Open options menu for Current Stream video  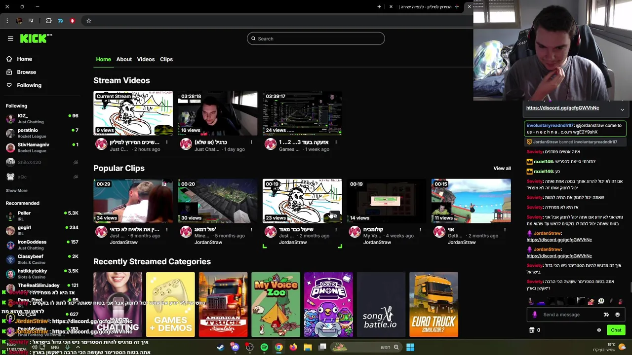pyautogui.click(x=167, y=142)
